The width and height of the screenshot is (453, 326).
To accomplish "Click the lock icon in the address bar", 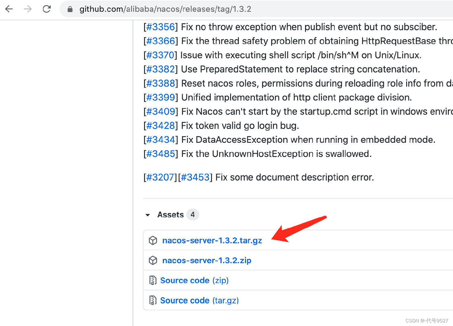I will (70, 9).
